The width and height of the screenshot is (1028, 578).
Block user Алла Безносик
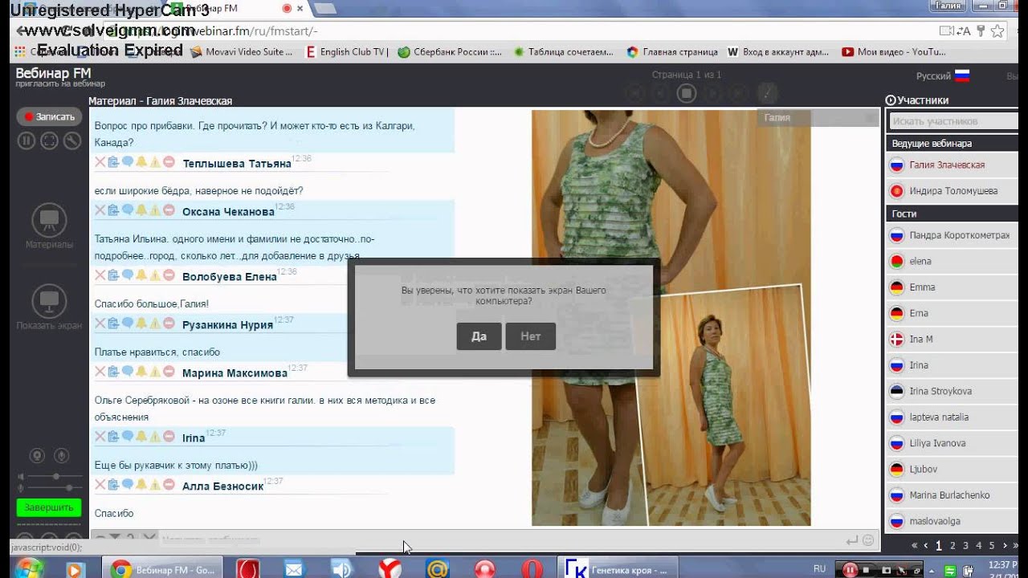click(169, 485)
